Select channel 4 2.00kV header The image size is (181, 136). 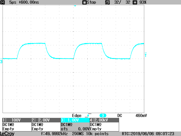pos(104,120)
